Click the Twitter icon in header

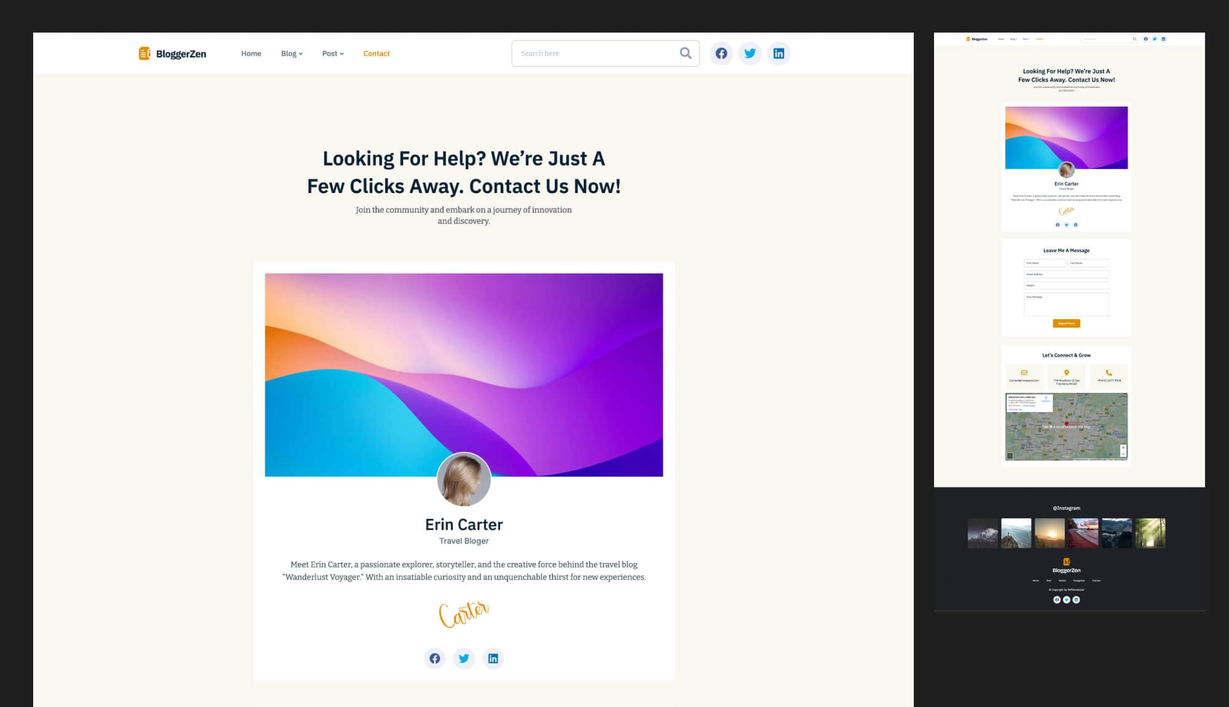coord(750,53)
